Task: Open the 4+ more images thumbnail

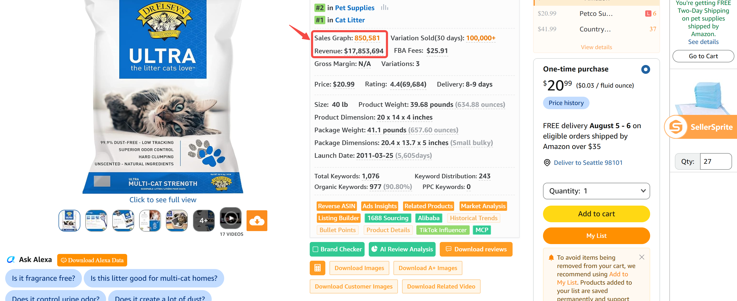Action: (x=203, y=220)
